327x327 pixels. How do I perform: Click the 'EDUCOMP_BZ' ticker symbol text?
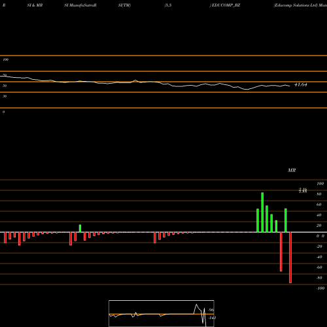(x=226, y=5)
